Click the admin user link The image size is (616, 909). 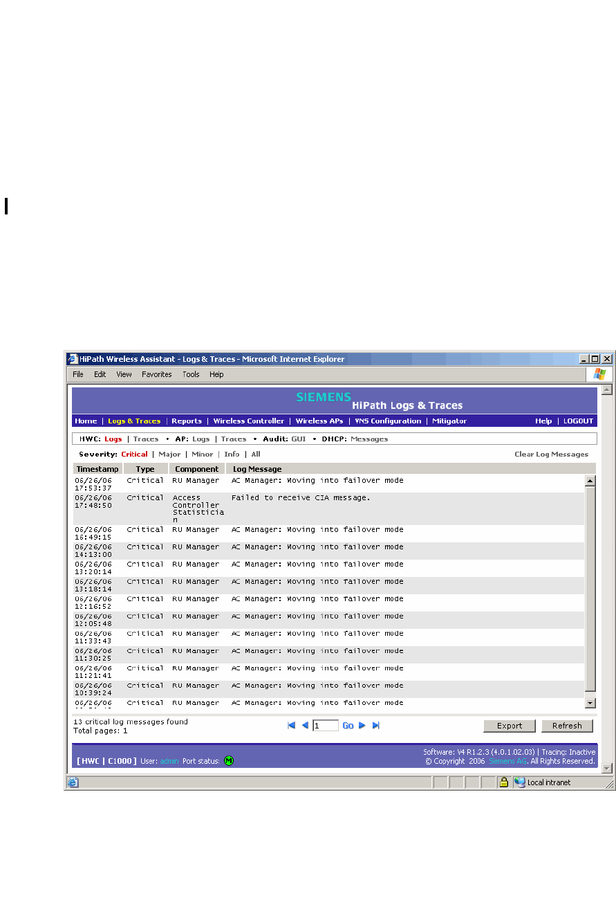[169, 761]
